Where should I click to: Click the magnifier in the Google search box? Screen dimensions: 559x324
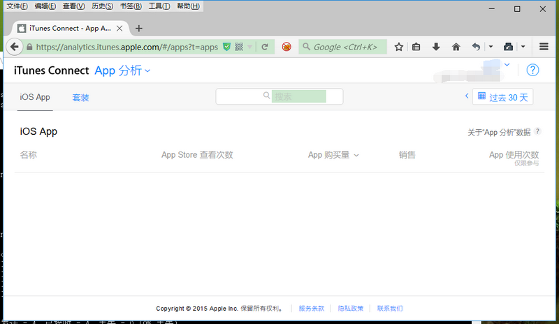point(306,47)
